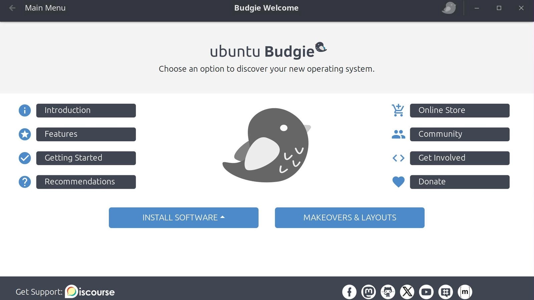This screenshot has width=534, height=300.
Task: Click the shopping cart icon
Action: pyautogui.click(x=398, y=110)
